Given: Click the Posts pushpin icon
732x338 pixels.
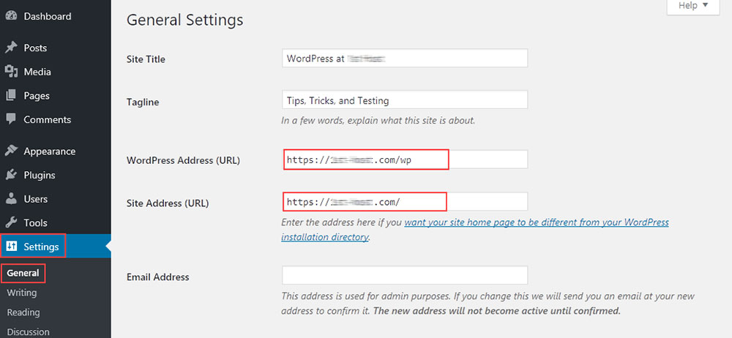Looking at the screenshot, I should pyautogui.click(x=11, y=48).
